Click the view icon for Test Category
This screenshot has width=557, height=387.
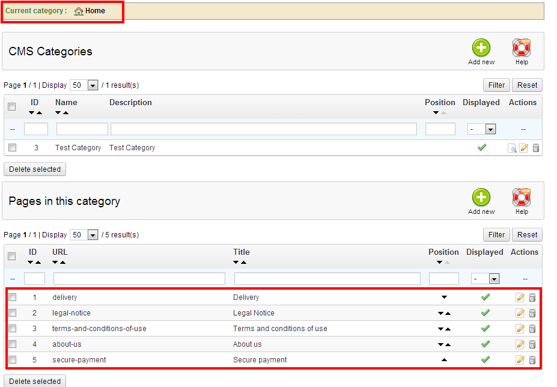coord(512,148)
